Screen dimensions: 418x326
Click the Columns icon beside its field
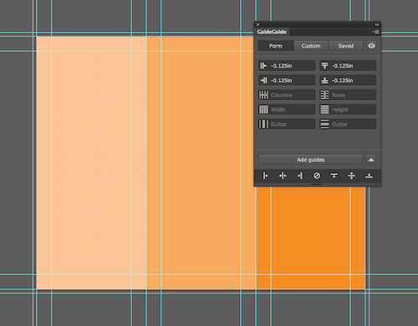click(263, 95)
